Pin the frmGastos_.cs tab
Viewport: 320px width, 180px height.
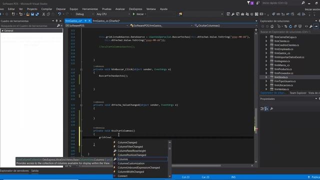coord(85,21)
